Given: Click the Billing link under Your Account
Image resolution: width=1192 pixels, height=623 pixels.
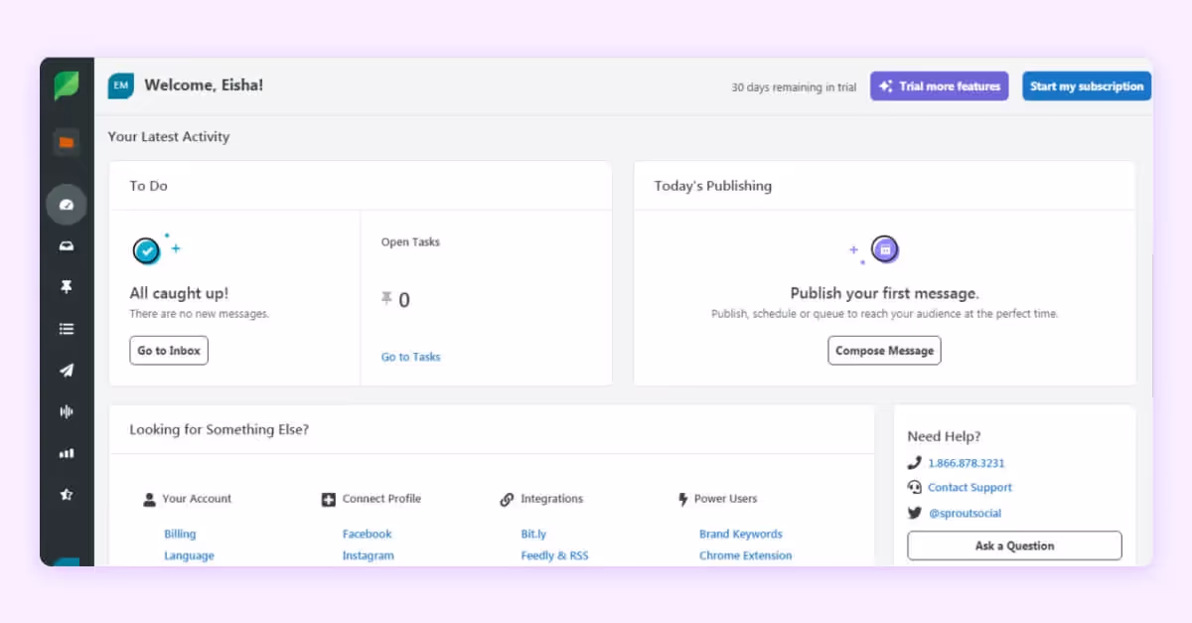Looking at the screenshot, I should click(x=180, y=533).
